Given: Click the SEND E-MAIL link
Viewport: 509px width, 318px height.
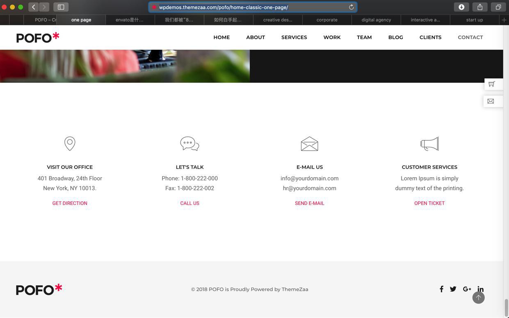Looking at the screenshot, I should (310, 203).
